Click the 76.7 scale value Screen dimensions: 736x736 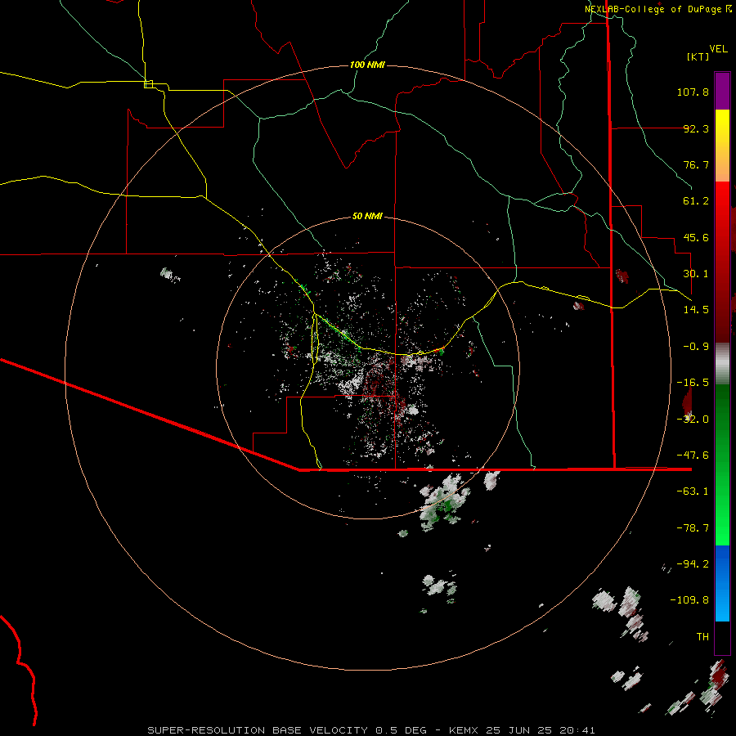coord(696,164)
